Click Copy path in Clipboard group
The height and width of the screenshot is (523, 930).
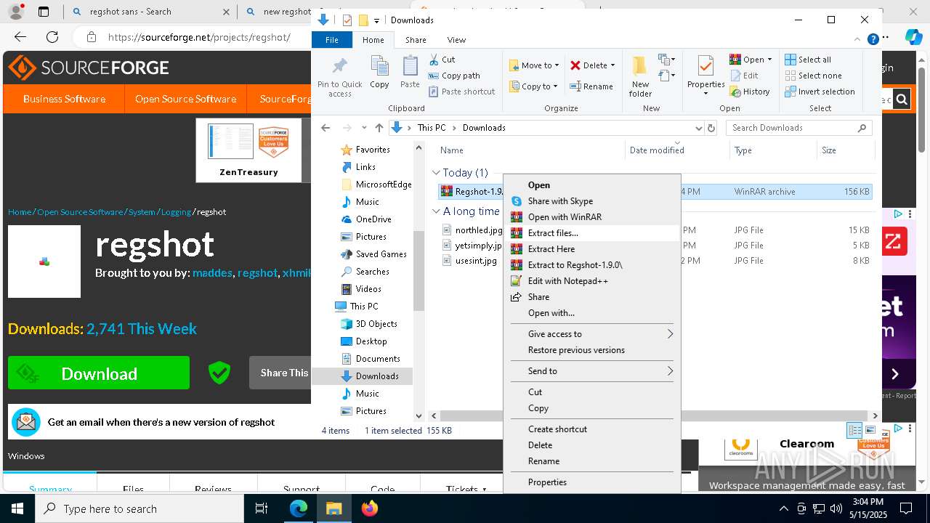click(454, 76)
